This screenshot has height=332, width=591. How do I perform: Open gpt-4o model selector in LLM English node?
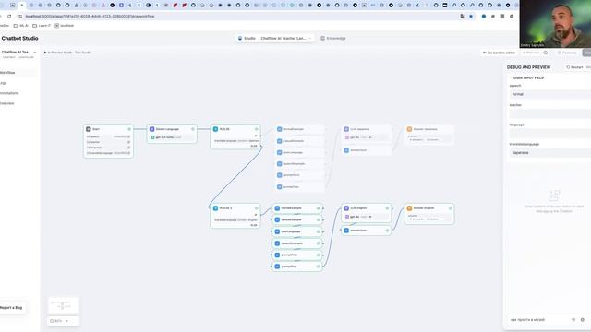366,217
